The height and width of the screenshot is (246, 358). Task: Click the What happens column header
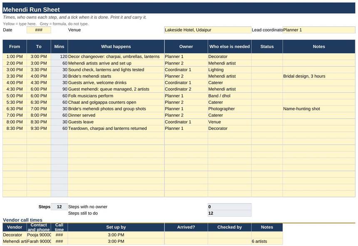click(x=116, y=47)
